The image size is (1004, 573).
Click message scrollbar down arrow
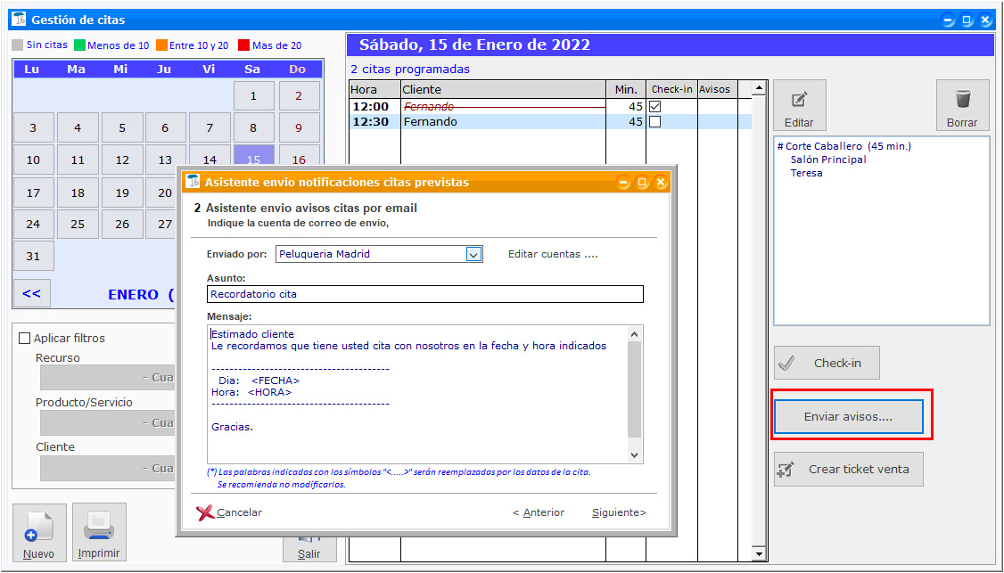click(x=635, y=455)
